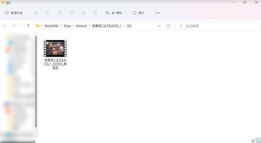
Task: Click S01 in the breadcrumb path
Action: point(129,26)
